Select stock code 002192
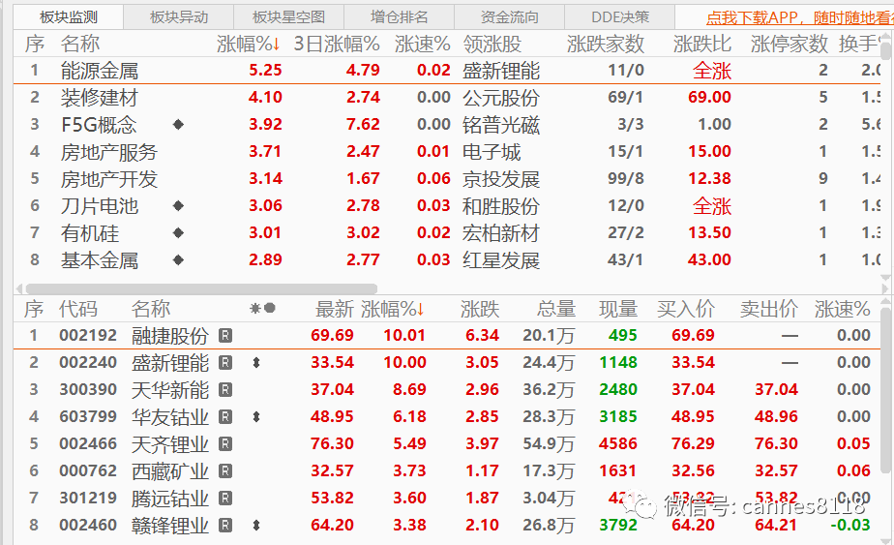The image size is (894, 545). pyautogui.click(x=88, y=336)
